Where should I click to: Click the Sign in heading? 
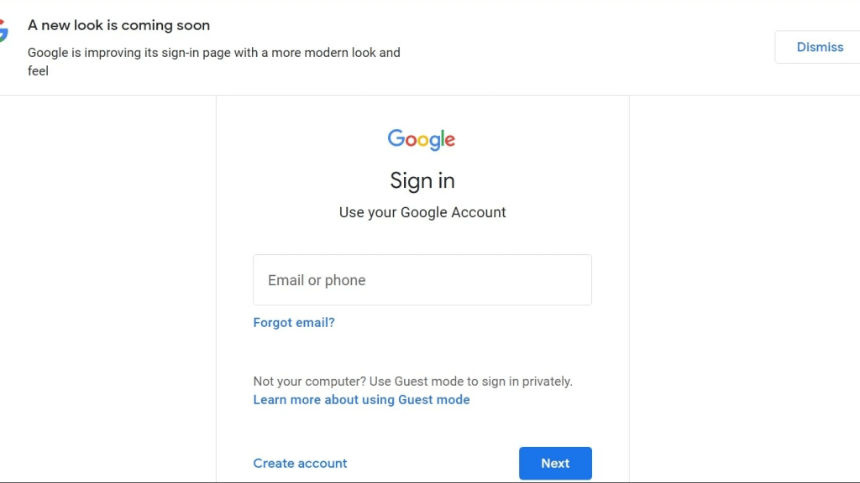[422, 180]
